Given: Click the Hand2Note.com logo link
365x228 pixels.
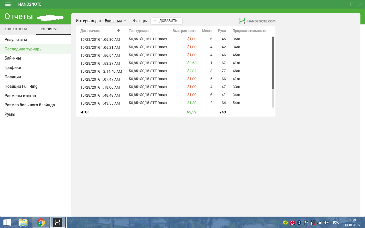Looking at the screenshot, I should point(257,21).
